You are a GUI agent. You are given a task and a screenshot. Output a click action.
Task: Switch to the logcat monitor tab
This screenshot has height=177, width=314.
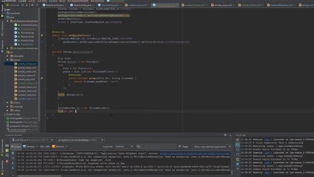point(16,147)
